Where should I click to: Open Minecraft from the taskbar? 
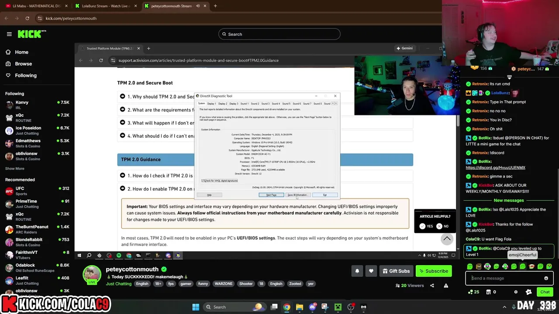pyautogui.click(x=338, y=307)
